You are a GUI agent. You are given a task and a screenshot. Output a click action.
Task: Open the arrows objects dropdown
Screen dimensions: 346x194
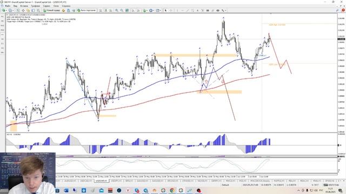pos(224,10)
